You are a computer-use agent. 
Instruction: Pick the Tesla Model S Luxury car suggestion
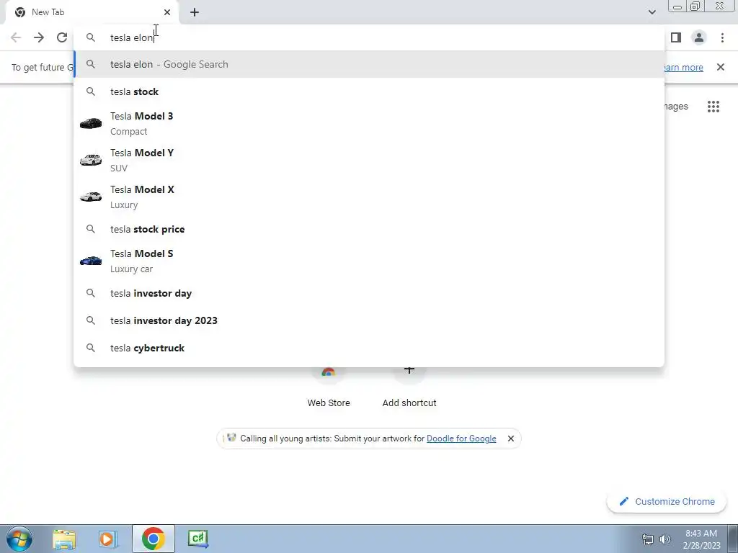pyautogui.click(x=369, y=261)
